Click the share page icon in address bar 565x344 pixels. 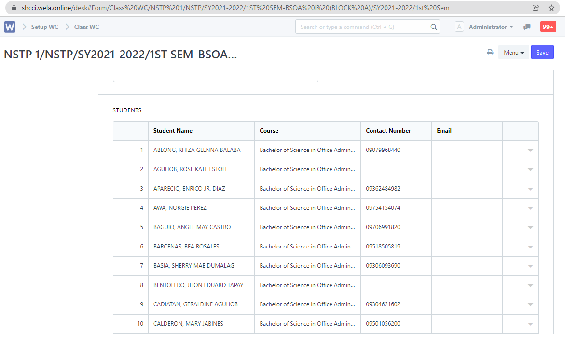point(536,8)
